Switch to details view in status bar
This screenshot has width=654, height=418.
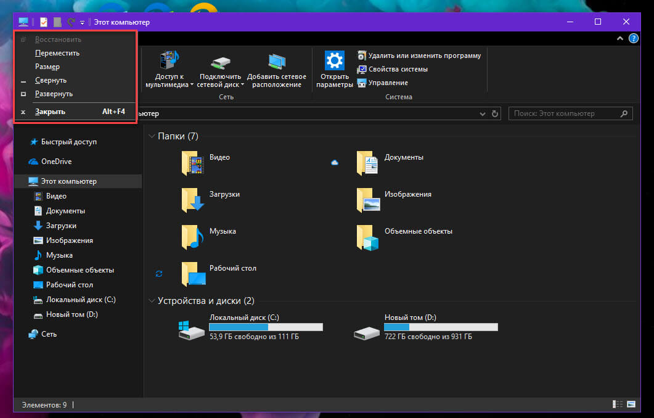[x=617, y=404]
